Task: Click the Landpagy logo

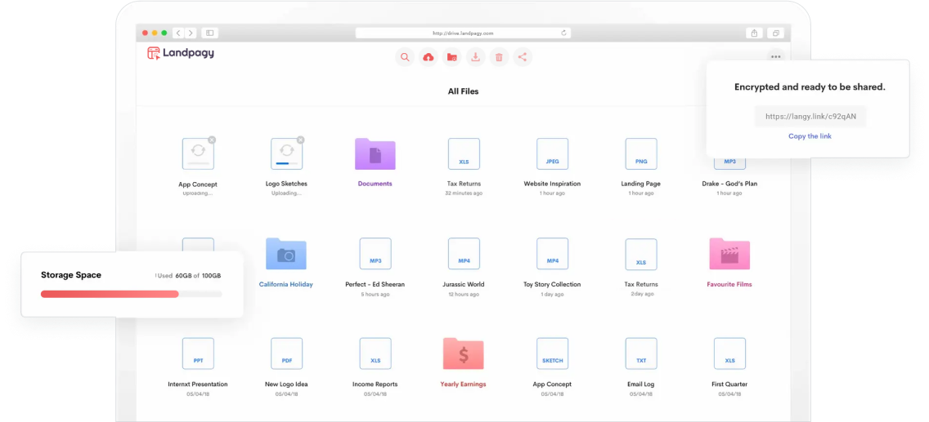Action: point(181,53)
